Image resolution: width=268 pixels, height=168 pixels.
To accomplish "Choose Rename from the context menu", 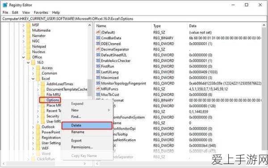I will 87,132.
